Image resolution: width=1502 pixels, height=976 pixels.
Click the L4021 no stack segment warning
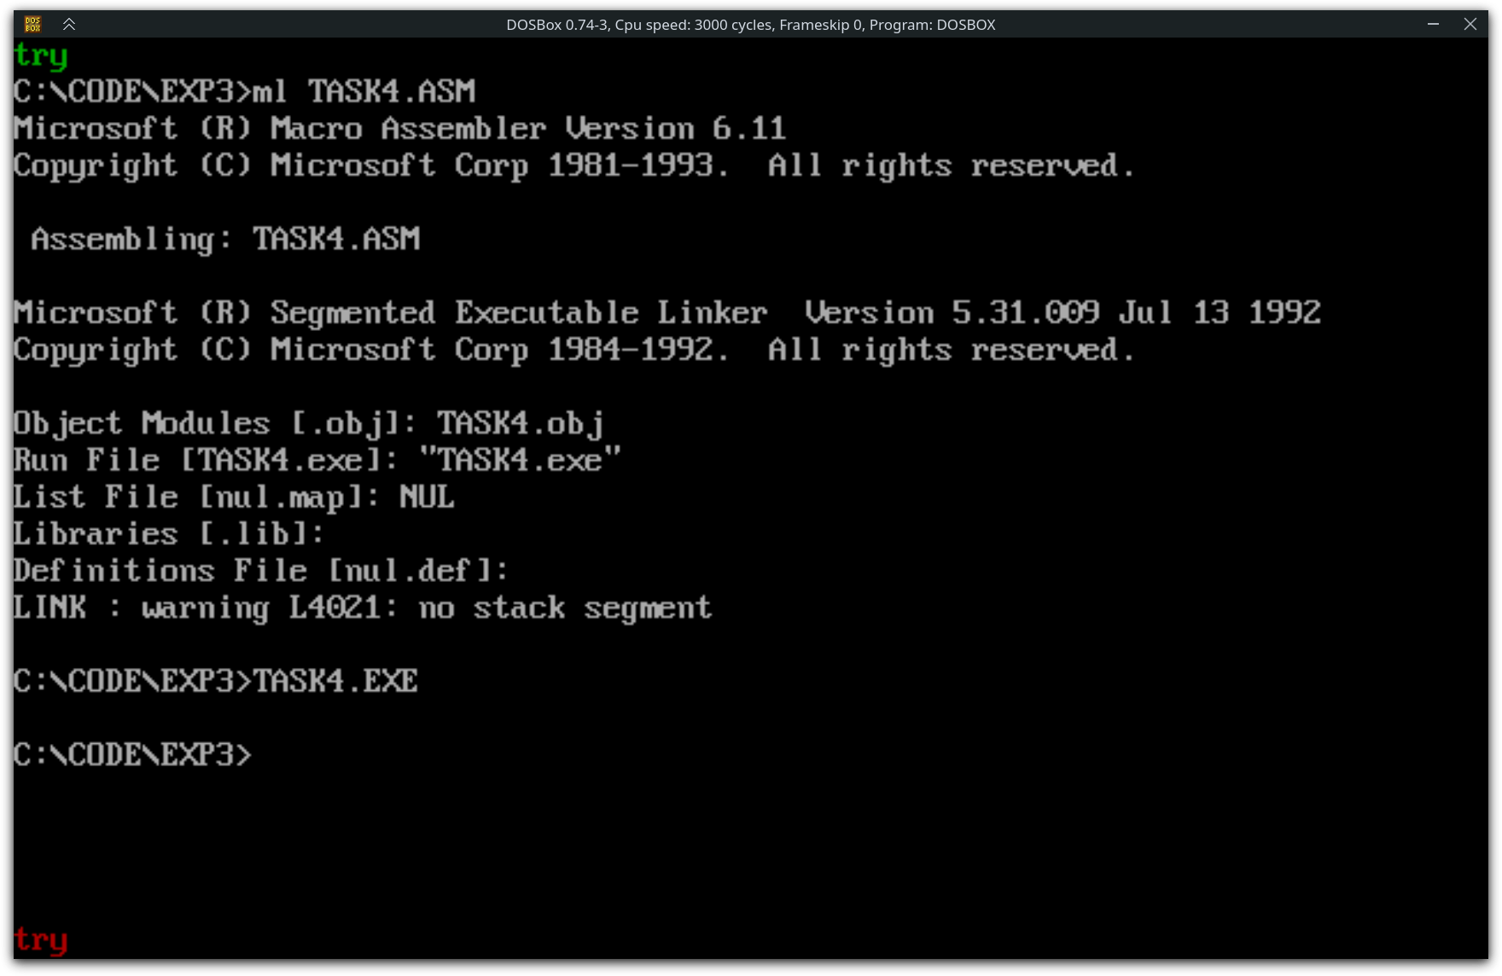tap(362, 607)
